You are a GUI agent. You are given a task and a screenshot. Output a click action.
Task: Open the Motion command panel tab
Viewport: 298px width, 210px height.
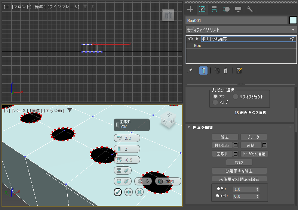click(226, 9)
